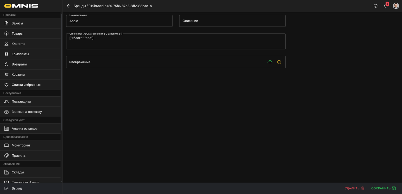Click the Синонимы JSON text area
This screenshot has height=194, width=402.
click(176, 42)
